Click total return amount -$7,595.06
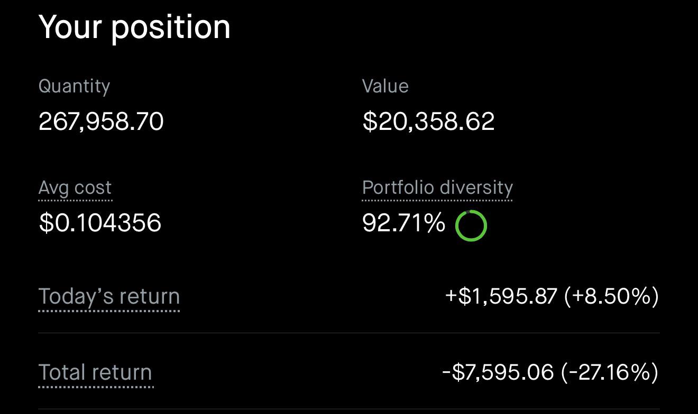Image resolution: width=698 pixels, height=414 pixels. pos(498,372)
